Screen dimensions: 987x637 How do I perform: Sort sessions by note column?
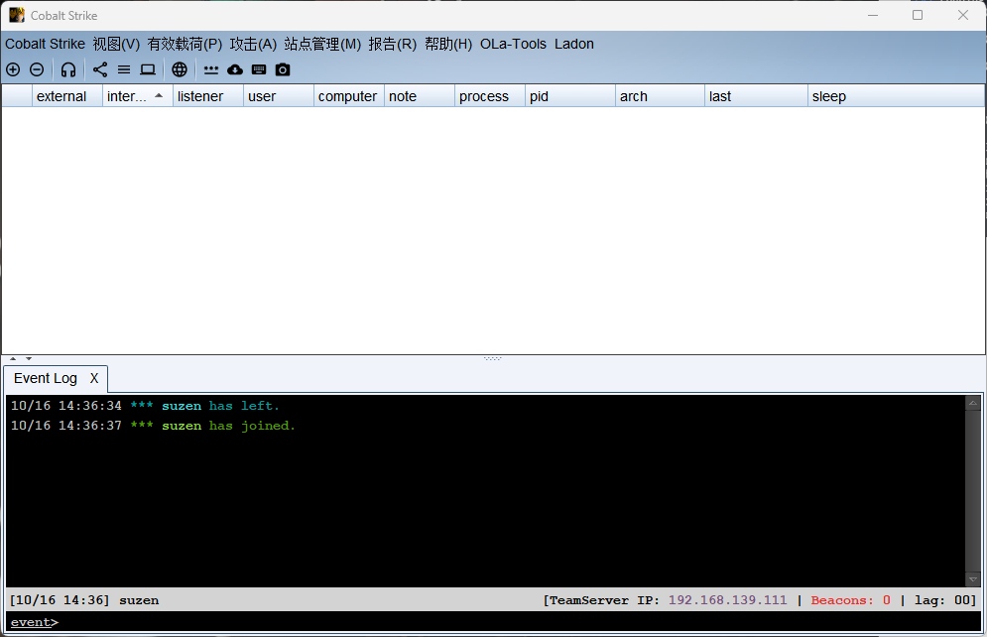point(420,96)
